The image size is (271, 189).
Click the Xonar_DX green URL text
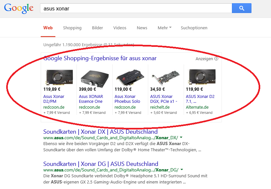(111, 138)
